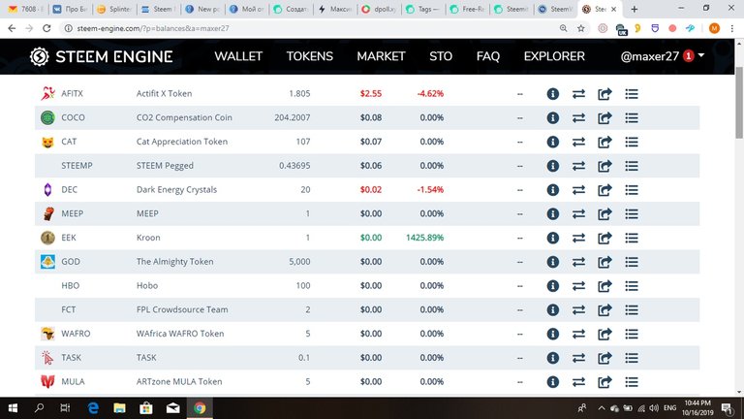This screenshot has height=419, width=744.
Task: Bookmark this page with star icon
Action: [x=581, y=28]
